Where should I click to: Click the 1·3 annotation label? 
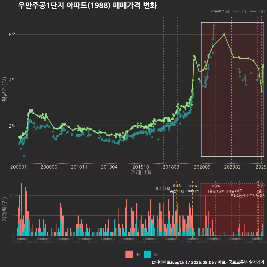(231, 186)
